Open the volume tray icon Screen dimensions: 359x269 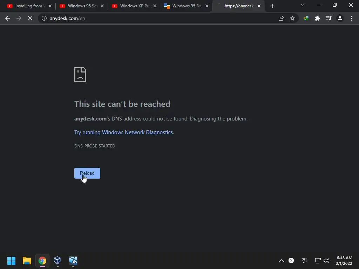(326, 261)
